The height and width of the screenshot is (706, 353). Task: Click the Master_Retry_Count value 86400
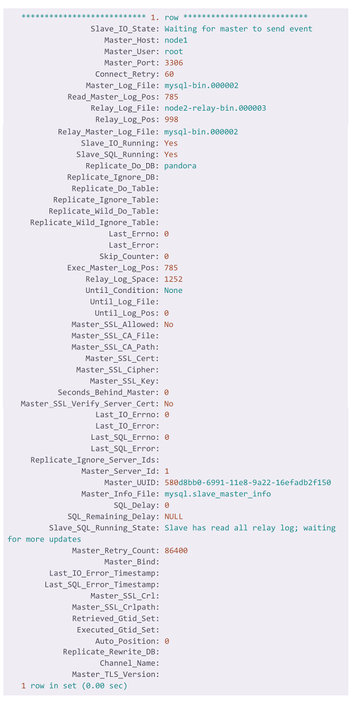point(176,551)
